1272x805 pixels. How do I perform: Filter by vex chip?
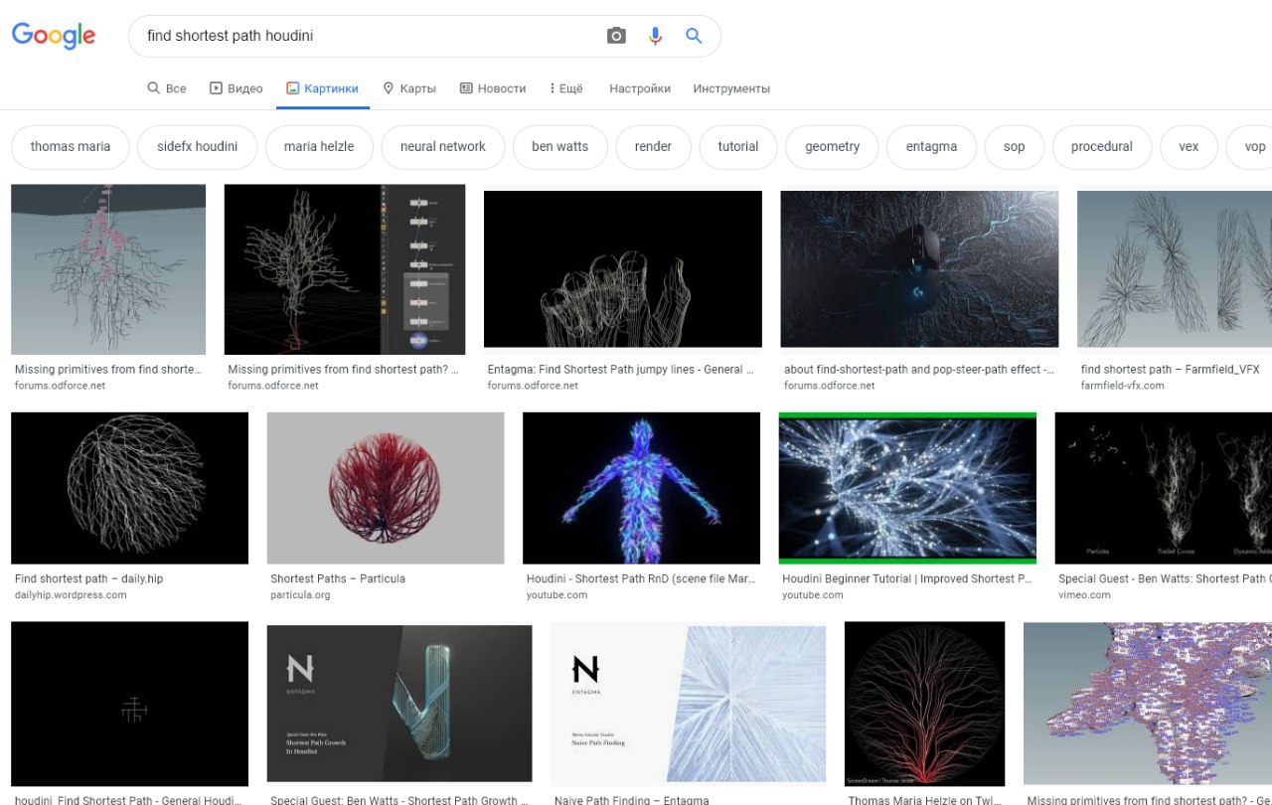point(1189,146)
